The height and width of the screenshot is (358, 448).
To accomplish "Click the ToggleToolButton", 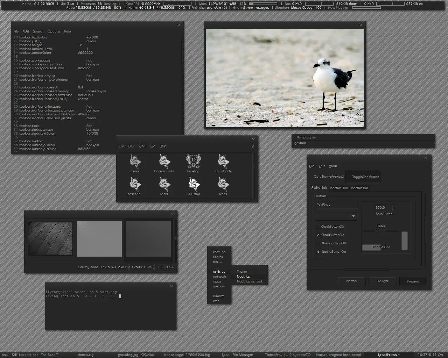I will click(365, 177).
